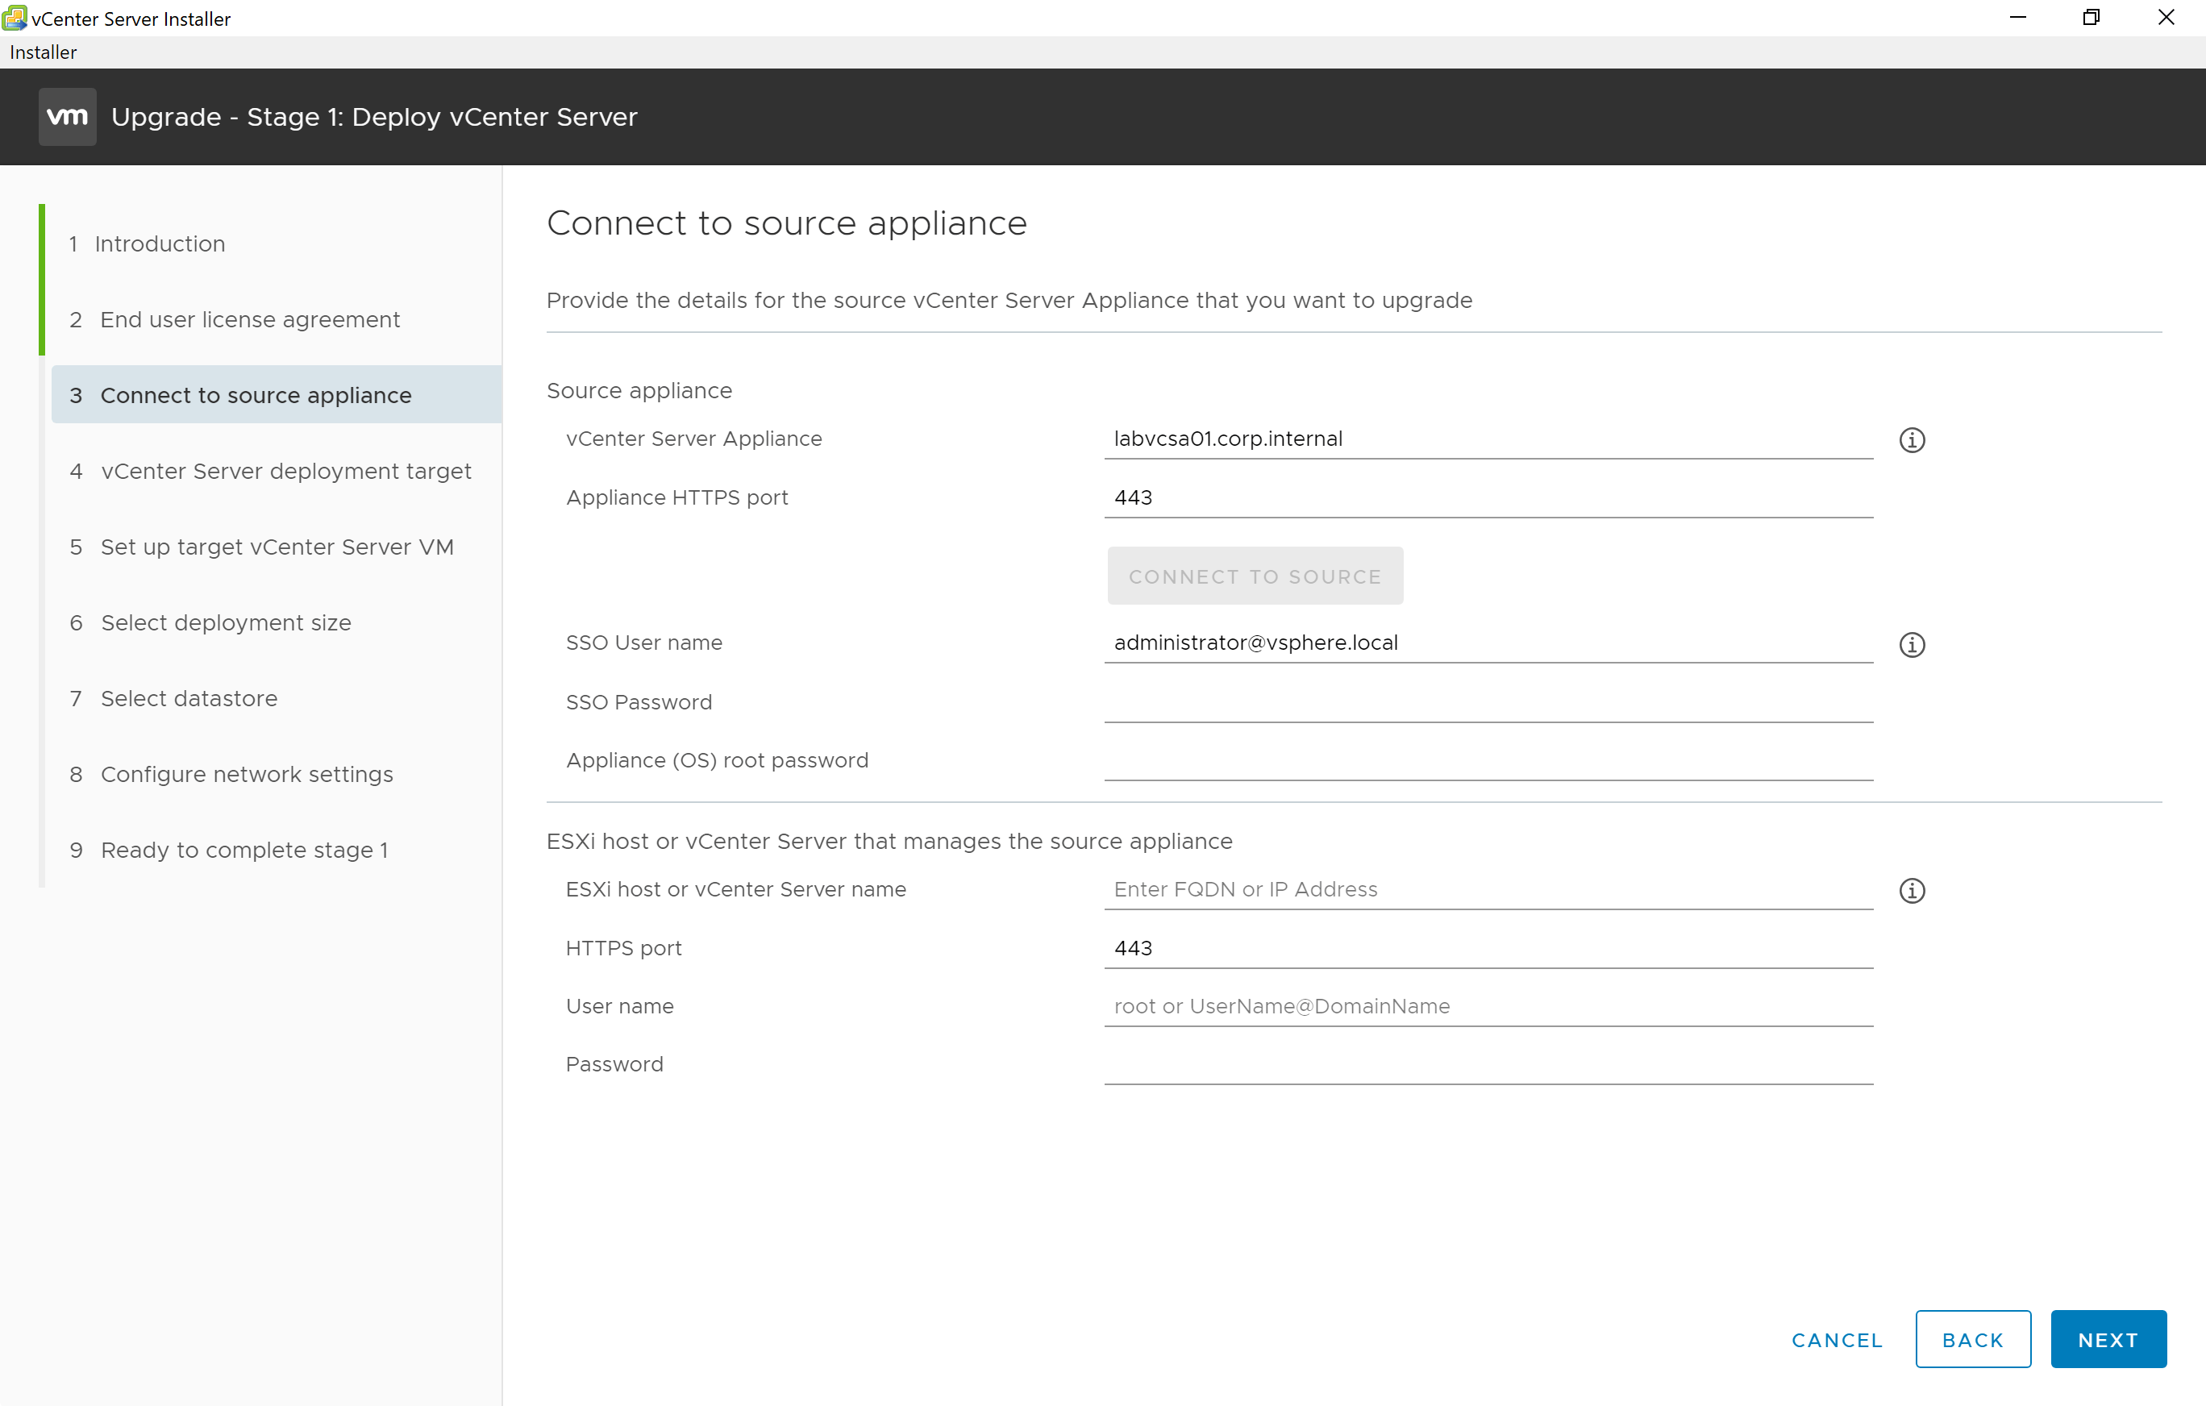Click the 'Appliance (OS) root password' label
This screenshot has height=1406, width=2206.
[x=718, y=760]
